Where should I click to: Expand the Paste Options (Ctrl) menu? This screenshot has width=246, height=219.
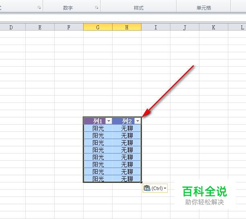tap(165, 188)
